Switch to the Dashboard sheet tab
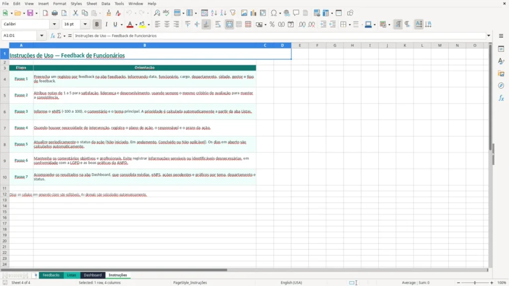 tap(92, 275)
